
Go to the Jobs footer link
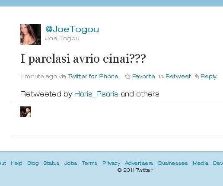[70, 163]
